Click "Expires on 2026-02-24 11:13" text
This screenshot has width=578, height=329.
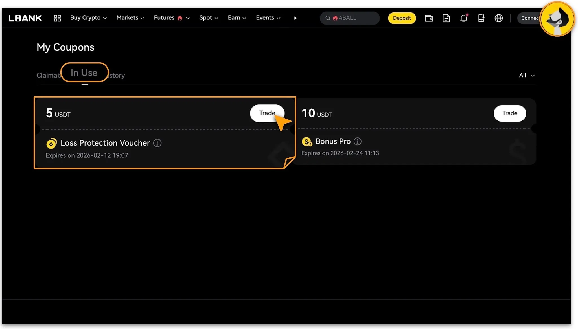tap(340, 153)
